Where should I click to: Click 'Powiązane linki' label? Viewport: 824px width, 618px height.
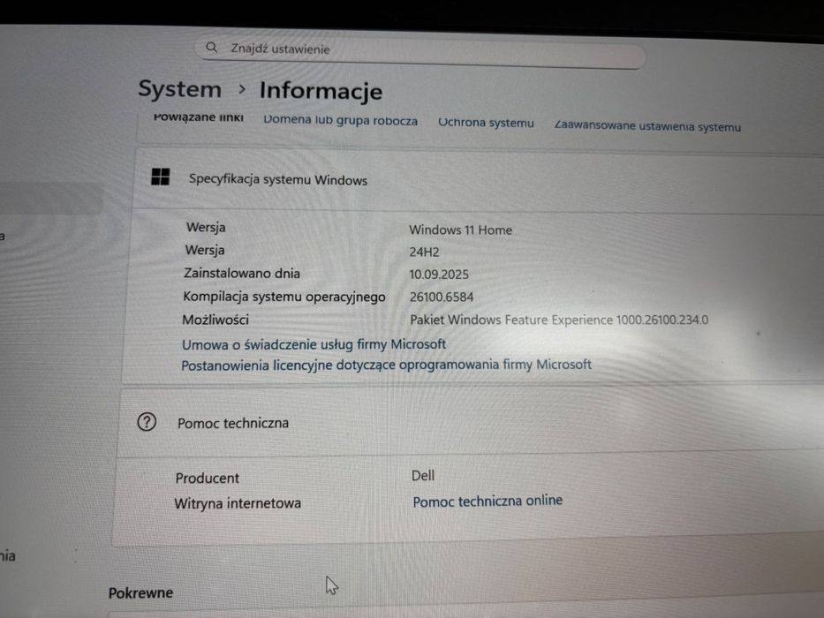pos(198,117)
